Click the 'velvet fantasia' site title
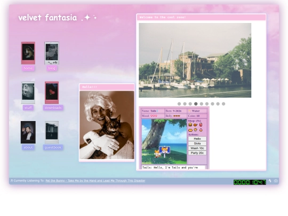The height and width of the screenshot is (216, 288). coord(57,18)
